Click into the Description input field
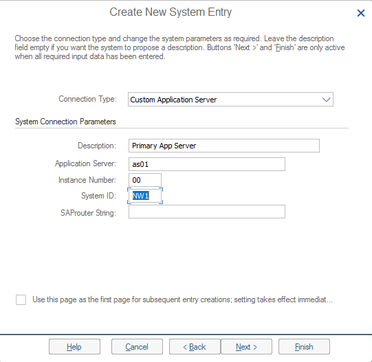The height and width of the screenshot is (362, 372). 224,146
